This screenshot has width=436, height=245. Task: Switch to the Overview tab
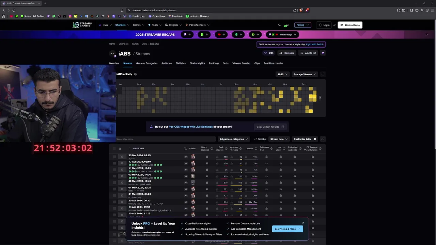(114, 63)
